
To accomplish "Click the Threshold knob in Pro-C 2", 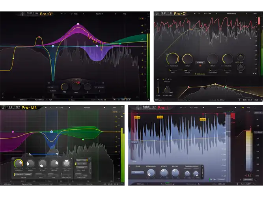I will pos(172,59).
